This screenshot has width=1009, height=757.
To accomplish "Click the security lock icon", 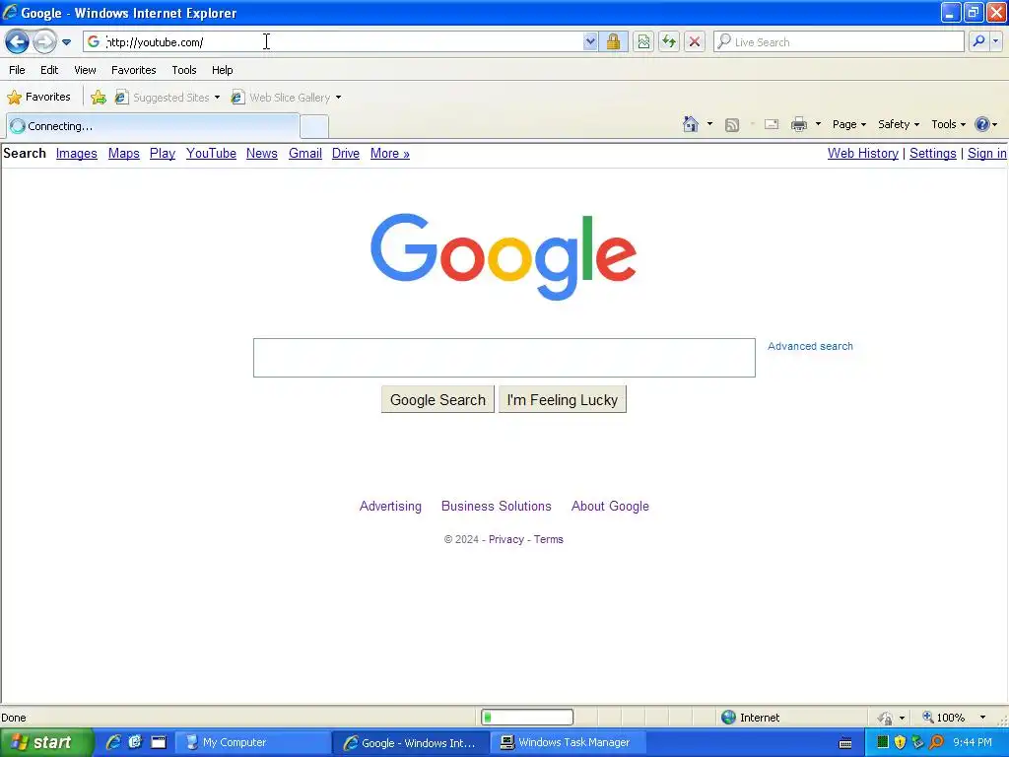I will click(x=613, y=41).
